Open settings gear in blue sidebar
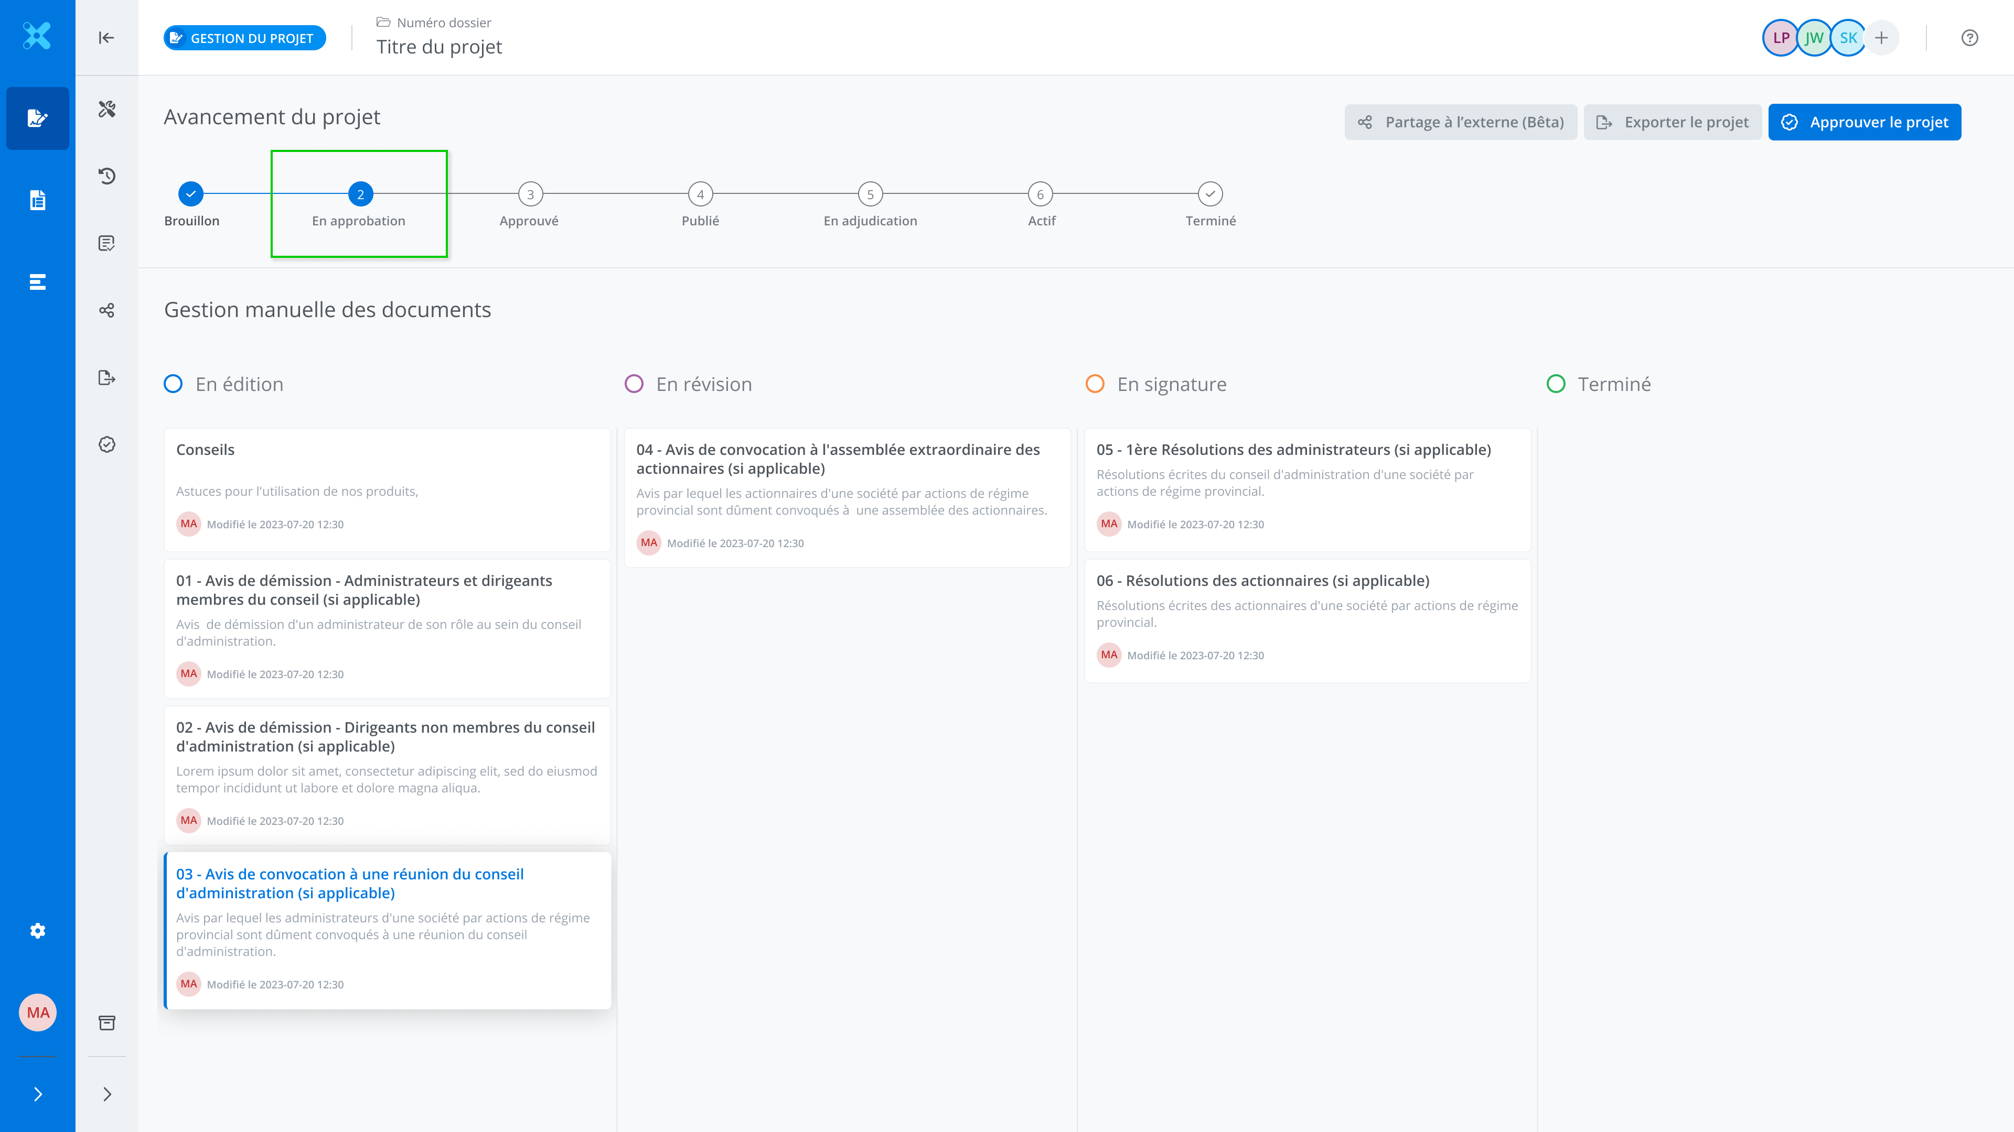 coord(38,930)
